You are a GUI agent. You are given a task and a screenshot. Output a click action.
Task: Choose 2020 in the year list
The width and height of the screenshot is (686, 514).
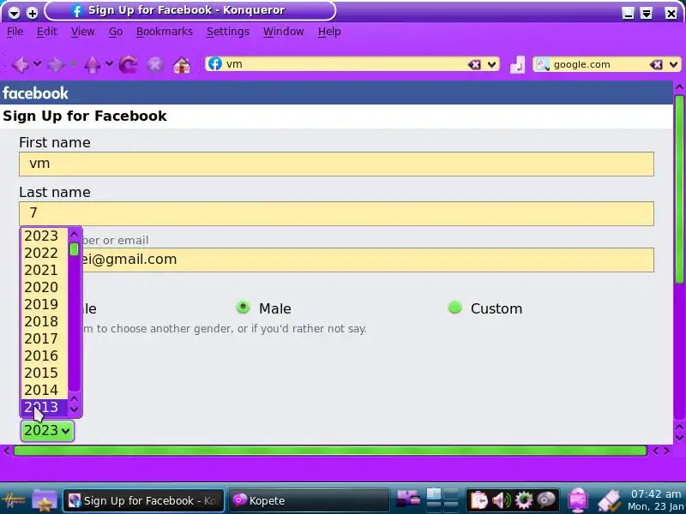pos(45,287)
